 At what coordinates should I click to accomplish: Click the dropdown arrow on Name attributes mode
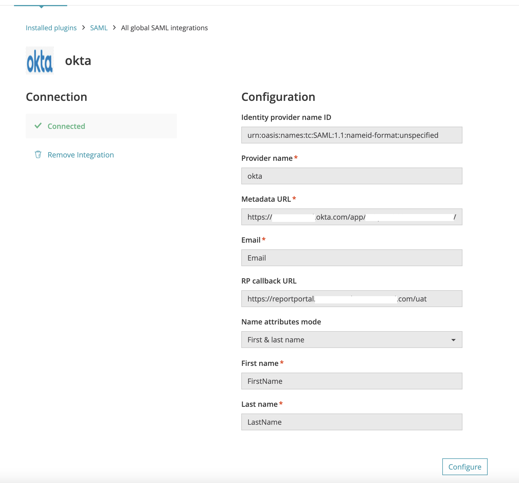(x=454, y=340)
